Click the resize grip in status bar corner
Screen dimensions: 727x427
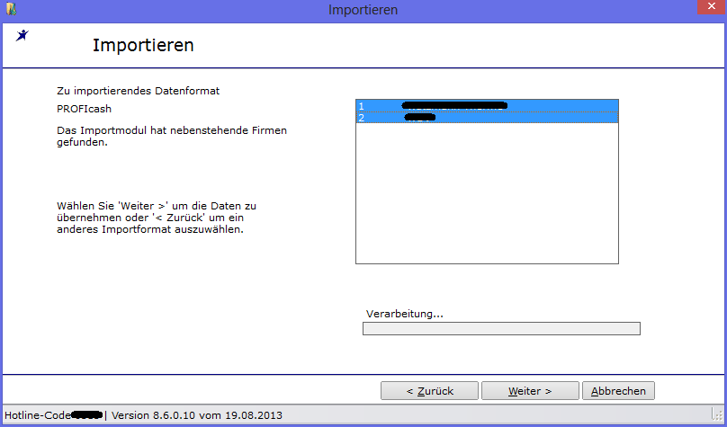(x=717, y=414)
